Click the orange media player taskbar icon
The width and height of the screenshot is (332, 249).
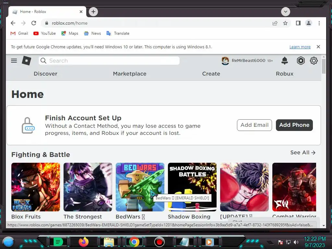pyautogui.click(x=209, y=242)
